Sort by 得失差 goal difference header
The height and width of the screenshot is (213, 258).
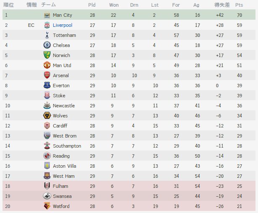click(x=222, y=5)
